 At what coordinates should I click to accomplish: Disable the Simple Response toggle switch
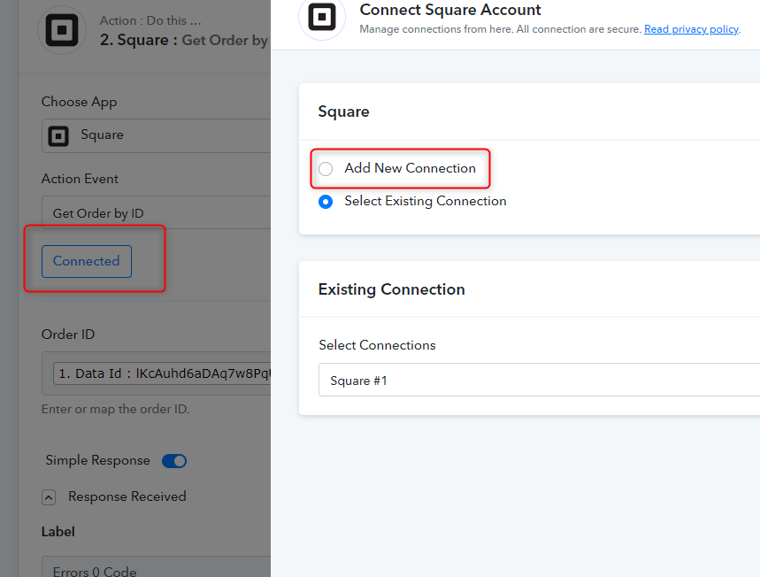click(x=174, y=461)
